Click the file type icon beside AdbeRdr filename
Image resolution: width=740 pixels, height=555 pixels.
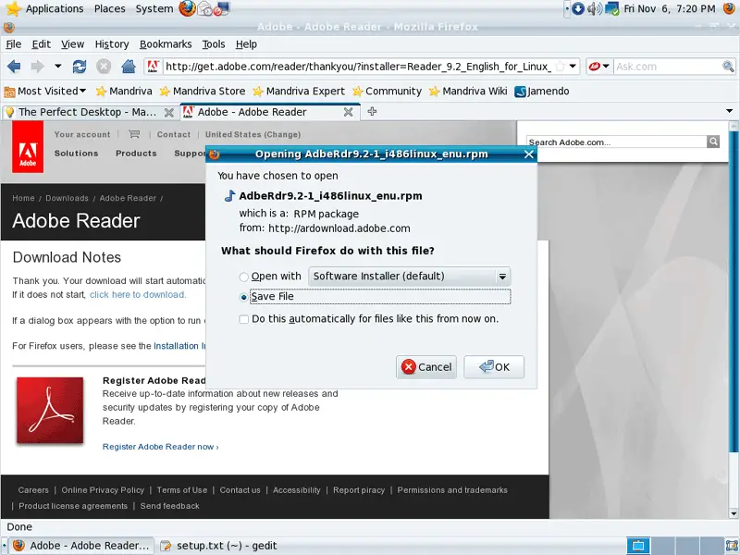[229, 195]
